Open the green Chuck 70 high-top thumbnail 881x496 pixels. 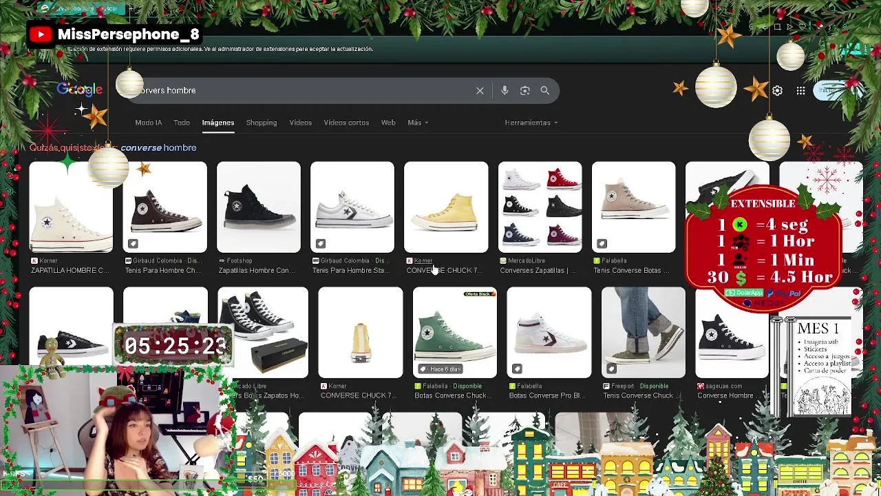pos(455,333)
